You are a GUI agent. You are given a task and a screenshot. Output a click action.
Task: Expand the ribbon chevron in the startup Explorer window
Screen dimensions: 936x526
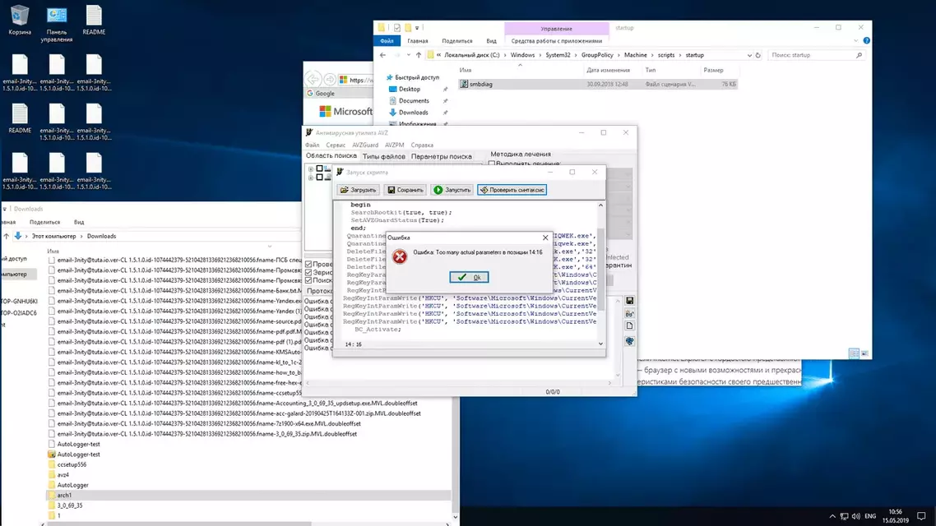(x=856, y=40)
